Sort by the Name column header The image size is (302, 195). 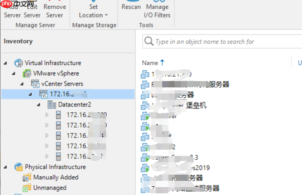point(150,63)
